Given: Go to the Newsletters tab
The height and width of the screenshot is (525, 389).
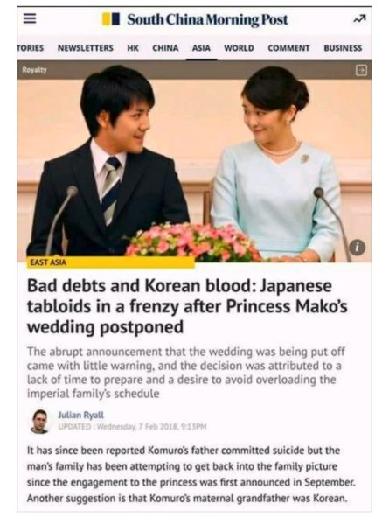Looking at the screenshot, I should point(86,48).
